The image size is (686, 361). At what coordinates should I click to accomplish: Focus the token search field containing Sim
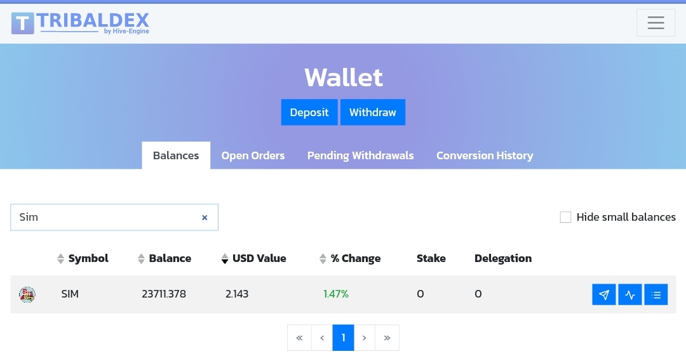coord(105,217)
